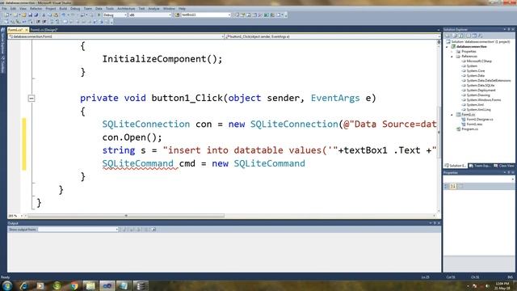
Task: Click the Paste toolbar icon
Action: click(56, 15)
